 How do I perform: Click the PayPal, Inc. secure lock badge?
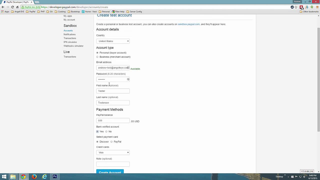pyautogui.click(x=31, y=7)
